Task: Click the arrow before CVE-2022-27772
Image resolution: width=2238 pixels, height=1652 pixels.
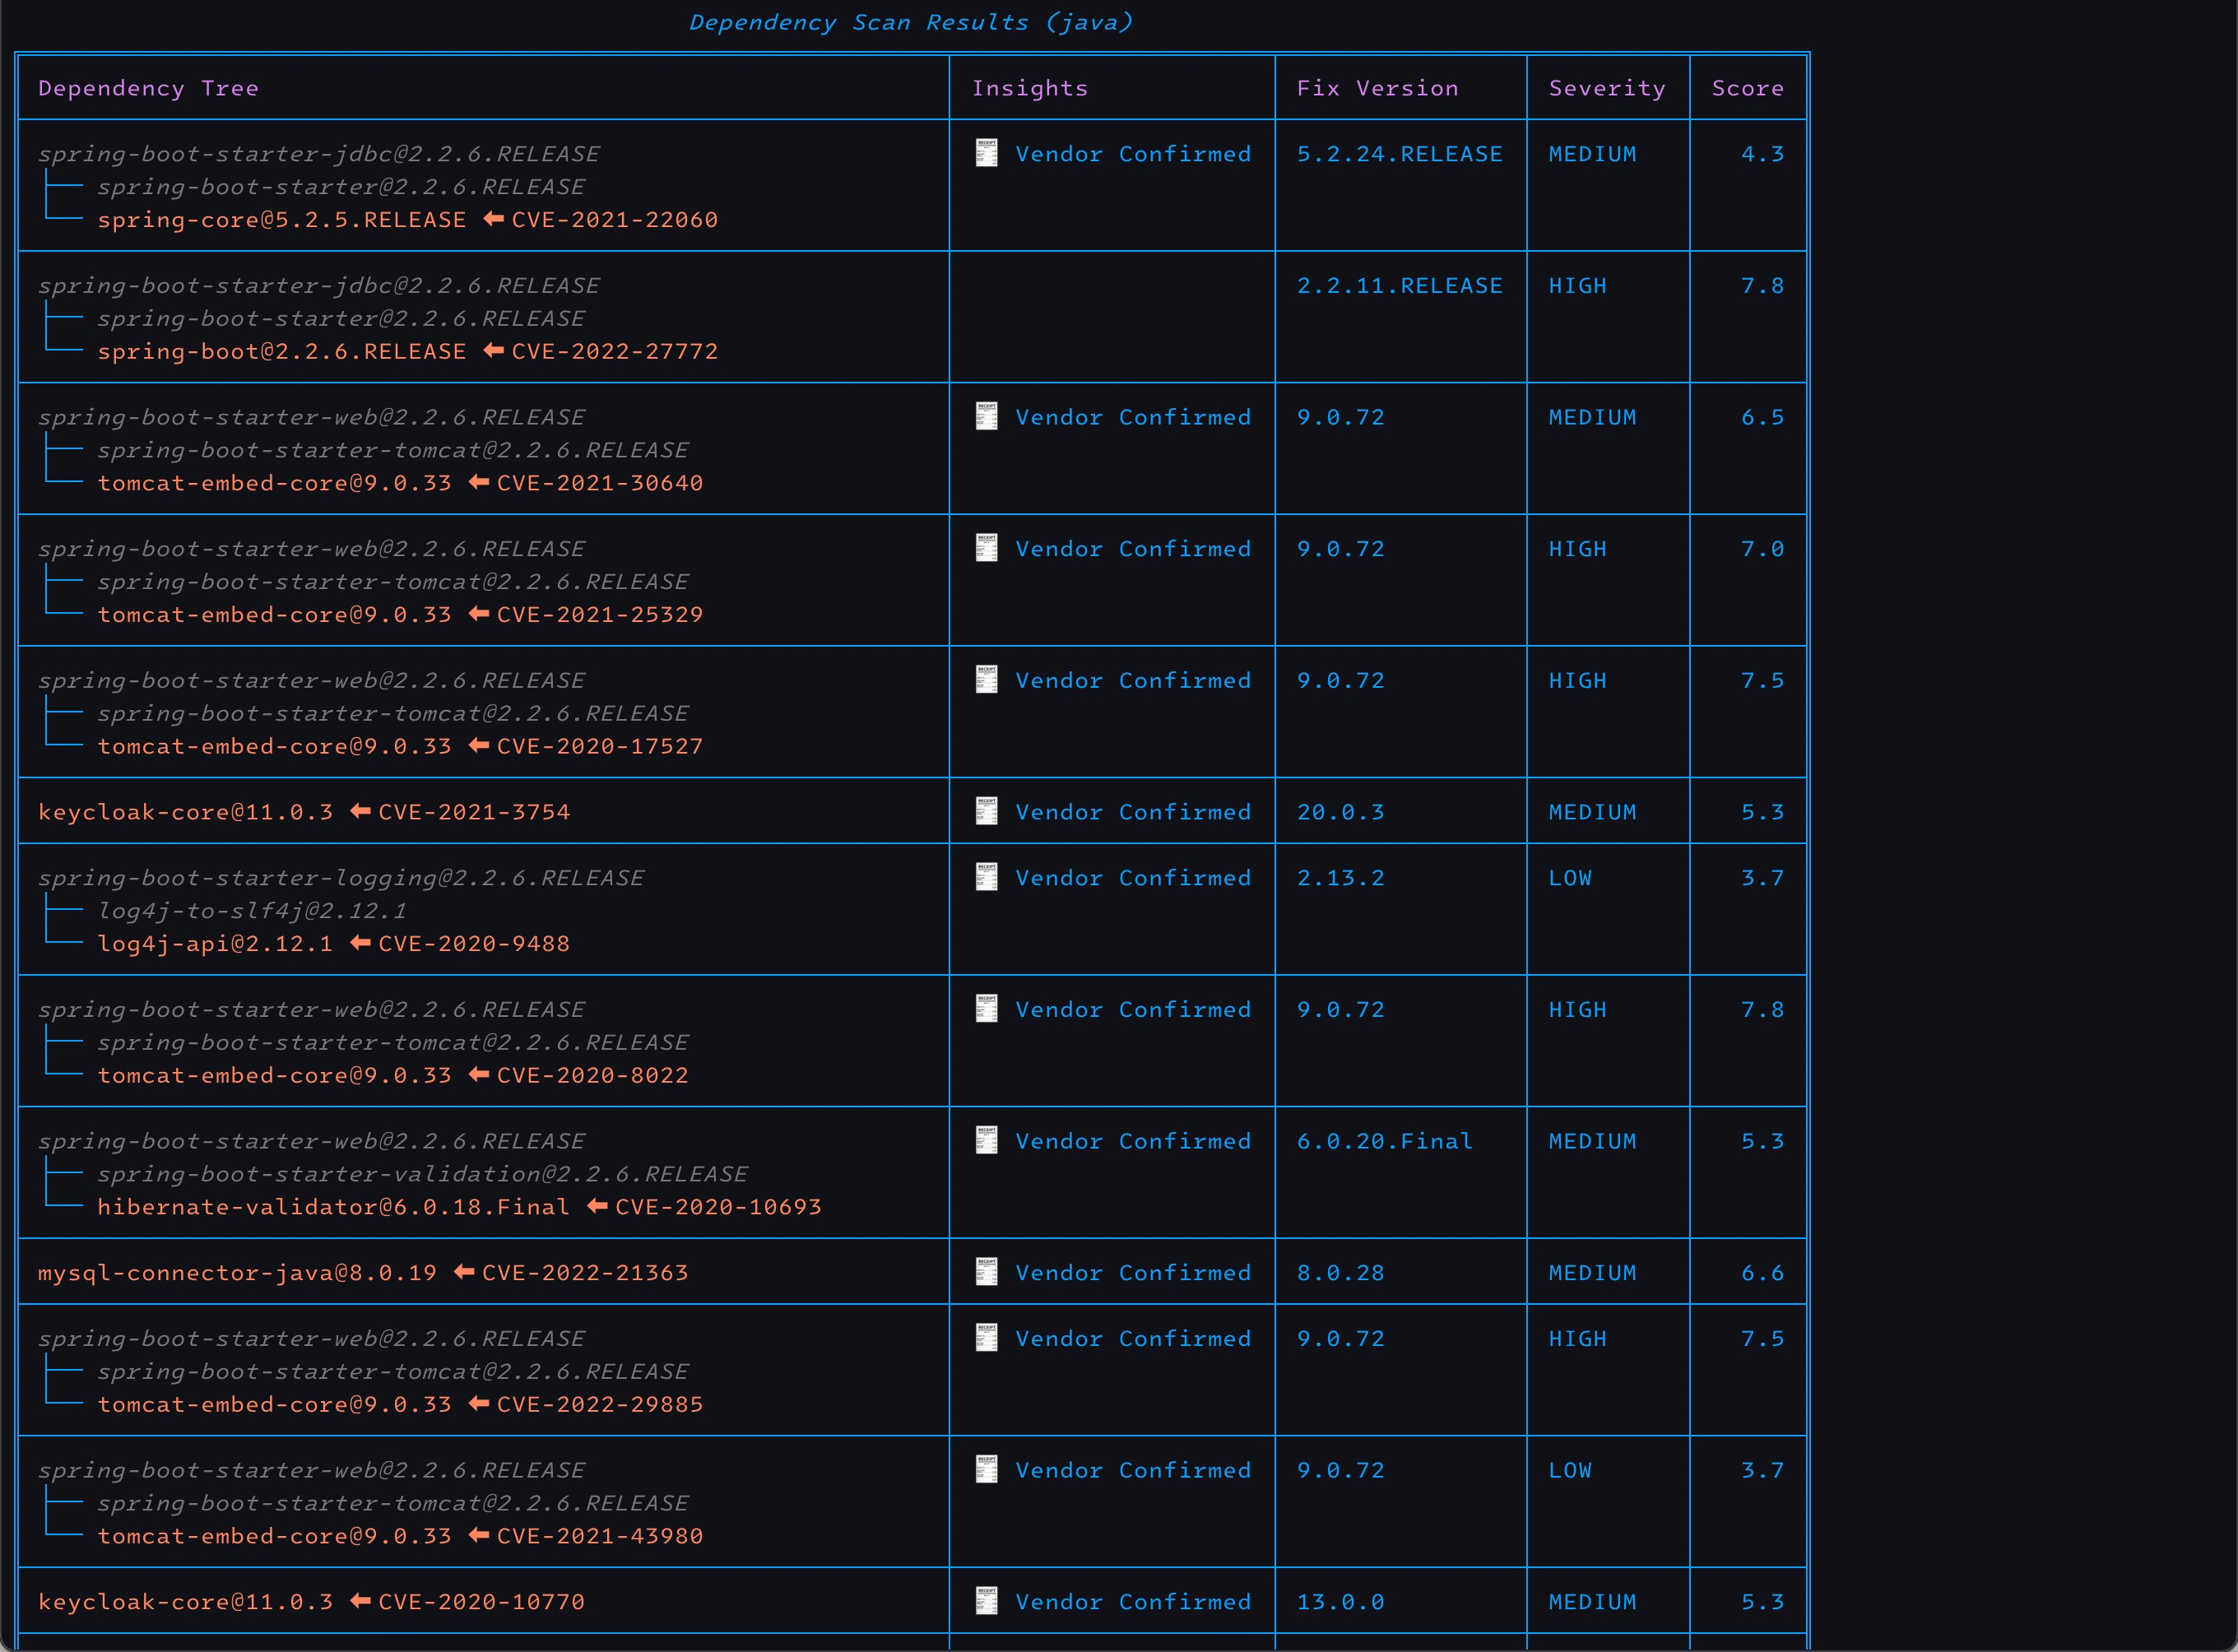Action: point(493,351)
